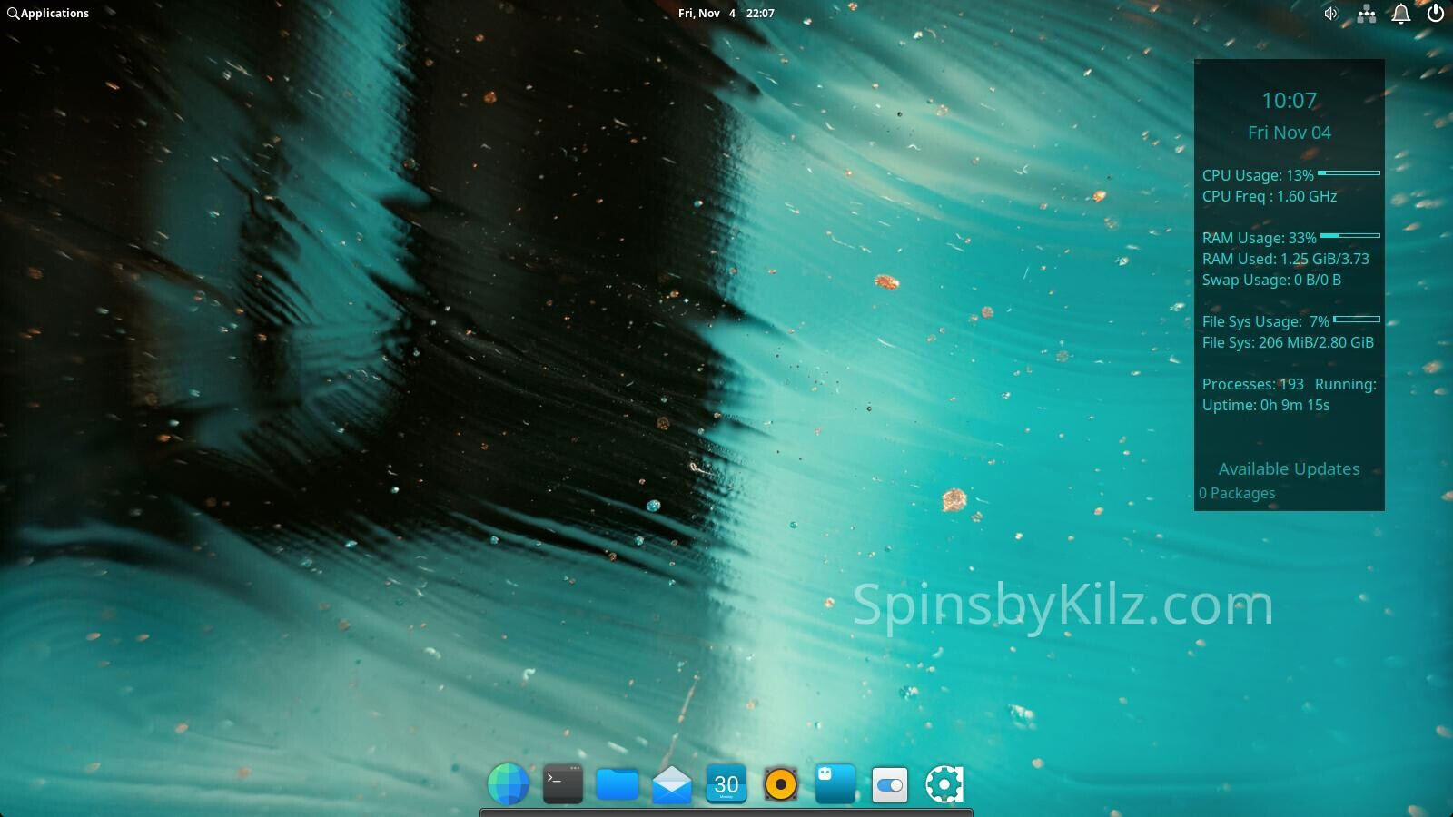The image size is (1453, 817).
Task: Open the sound volume indicator in top panel
Action: click(x=1331, y=14)
